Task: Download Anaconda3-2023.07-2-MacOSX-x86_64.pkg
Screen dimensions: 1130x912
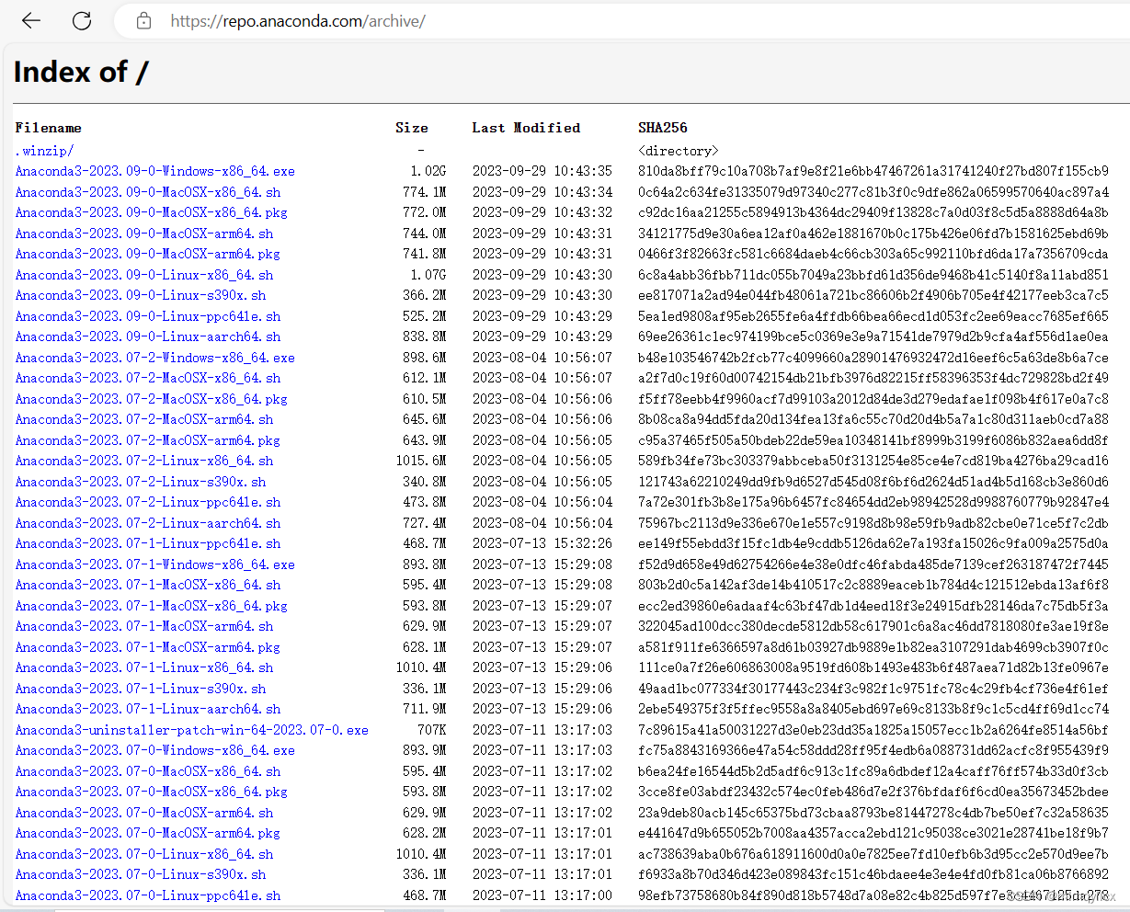Action: coord(152,399)
